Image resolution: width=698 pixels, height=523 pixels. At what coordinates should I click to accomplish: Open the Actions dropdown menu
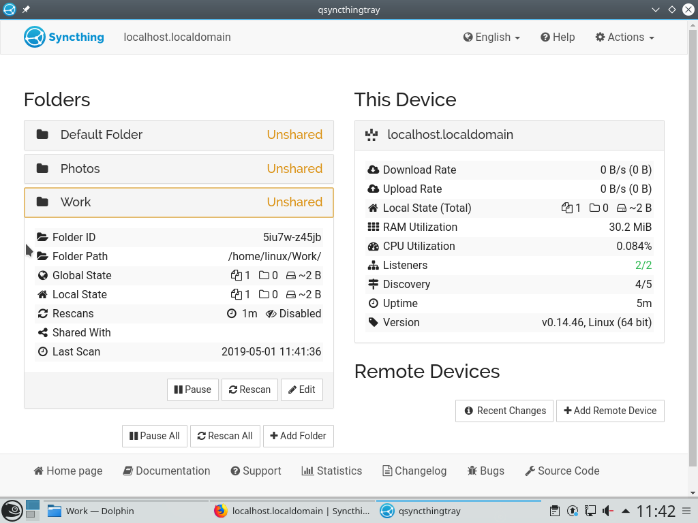tap(624, 37)
